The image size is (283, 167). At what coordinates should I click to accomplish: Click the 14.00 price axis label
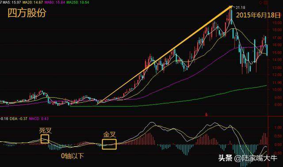[x=277, y=60]
